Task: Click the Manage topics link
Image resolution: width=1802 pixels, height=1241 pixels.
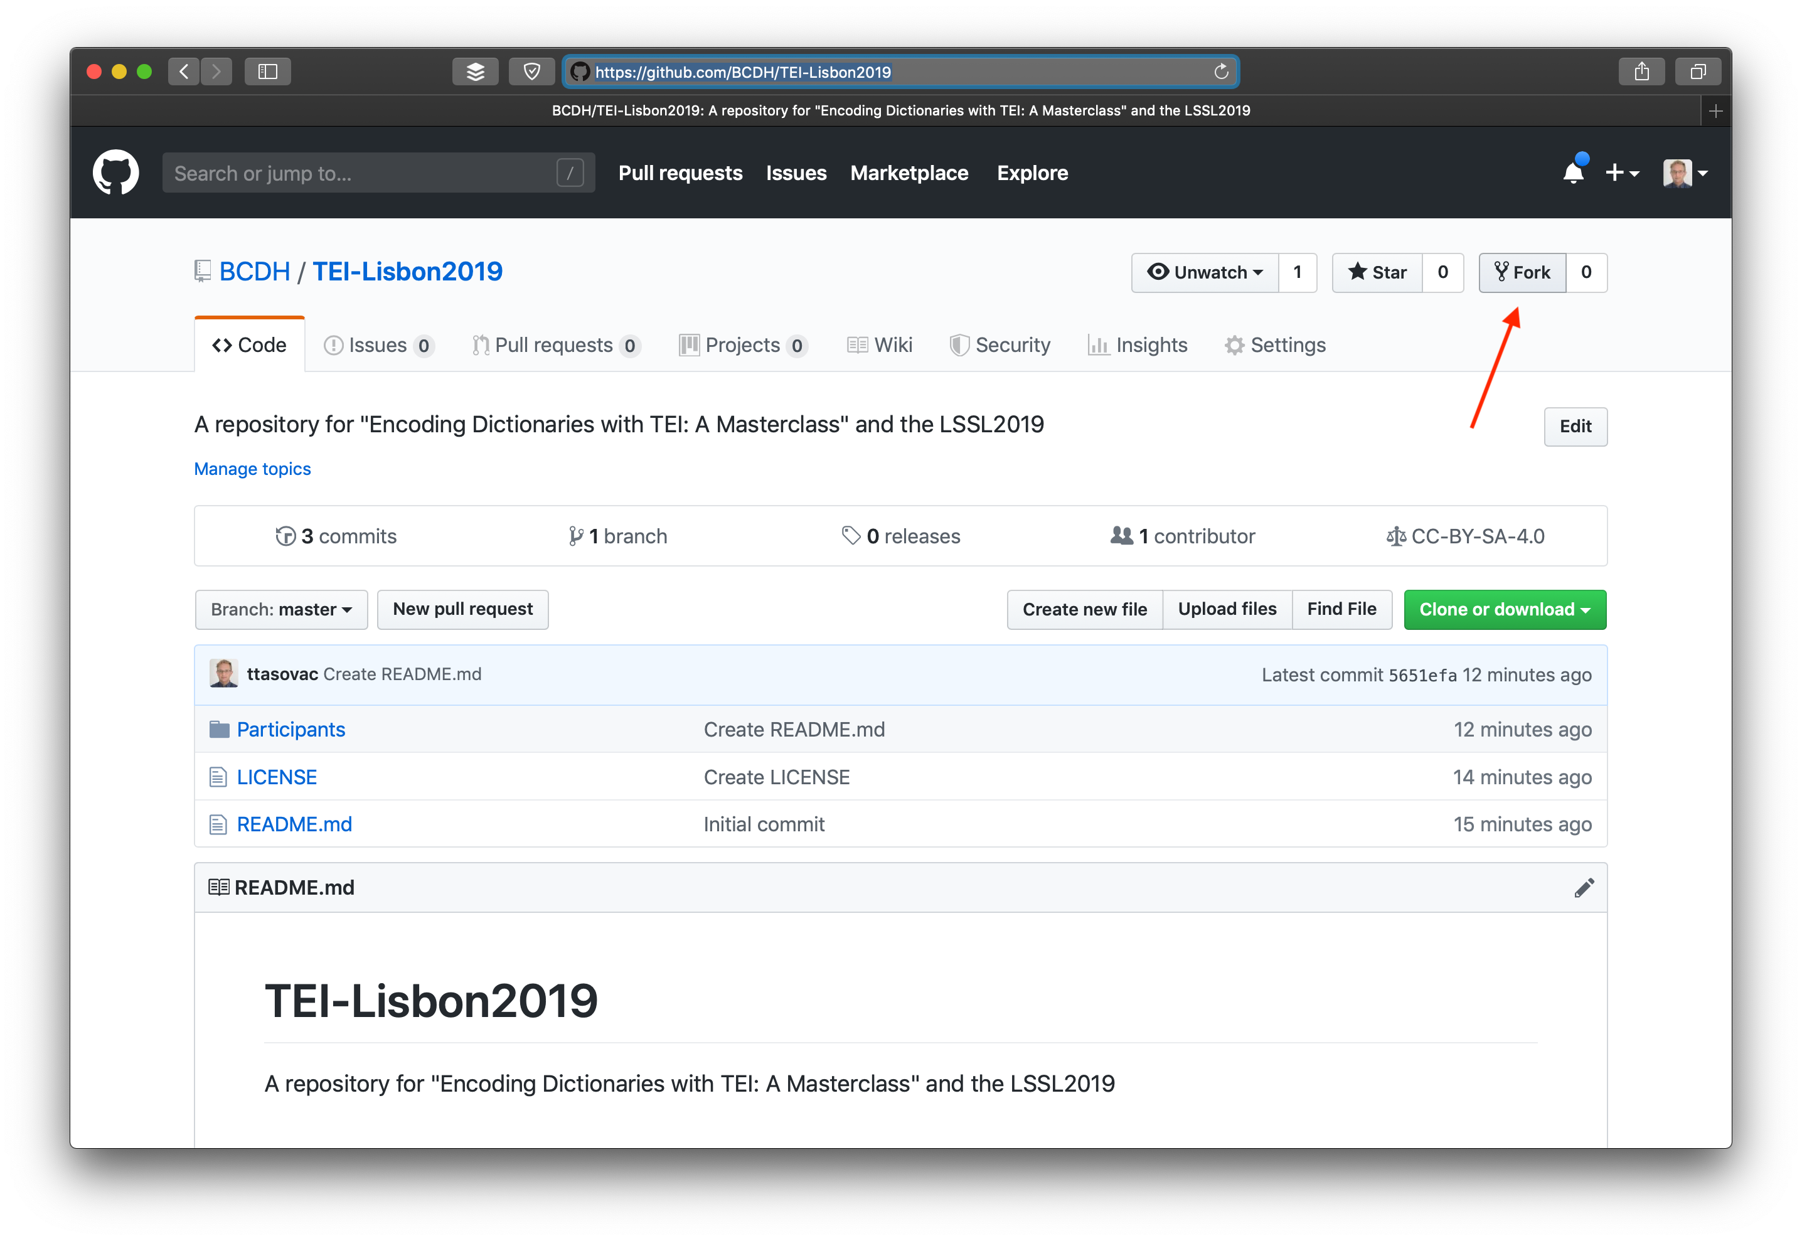Action: coord(253,469)
